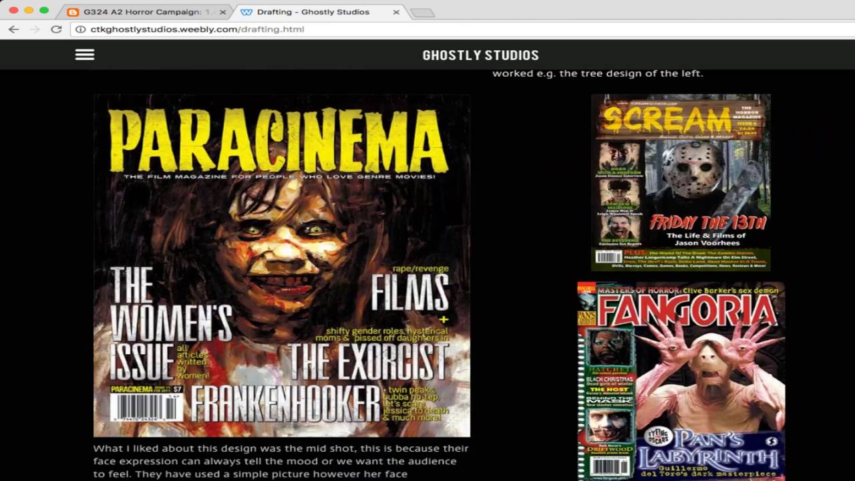
Task: Click the paragraph starting "What I liked about this design"
Action: (x=281, y=461)
